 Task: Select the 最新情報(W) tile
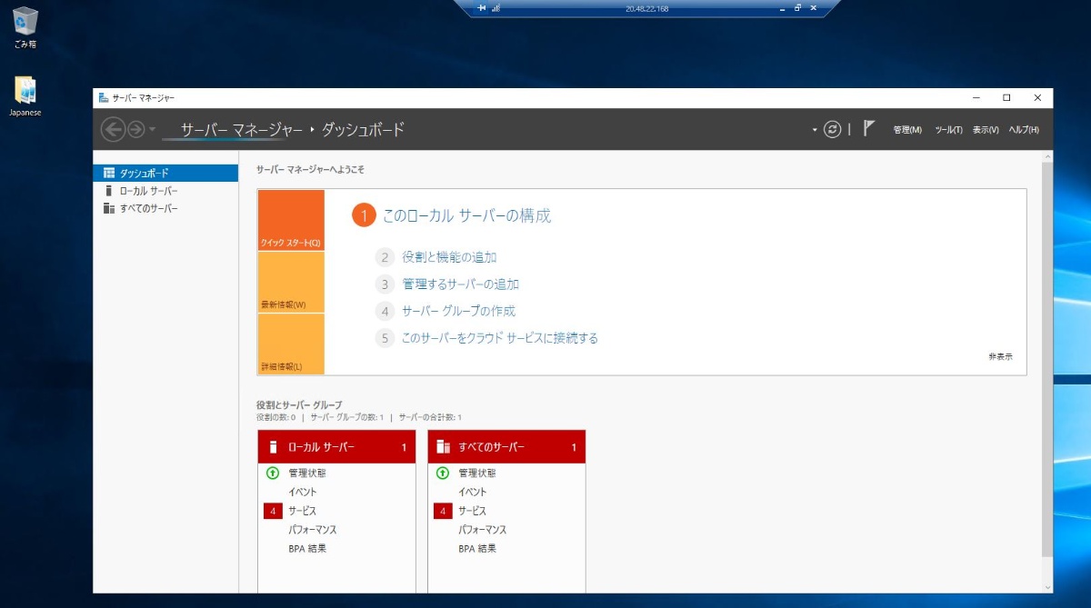pyautogui.click(x=291, y=283)
